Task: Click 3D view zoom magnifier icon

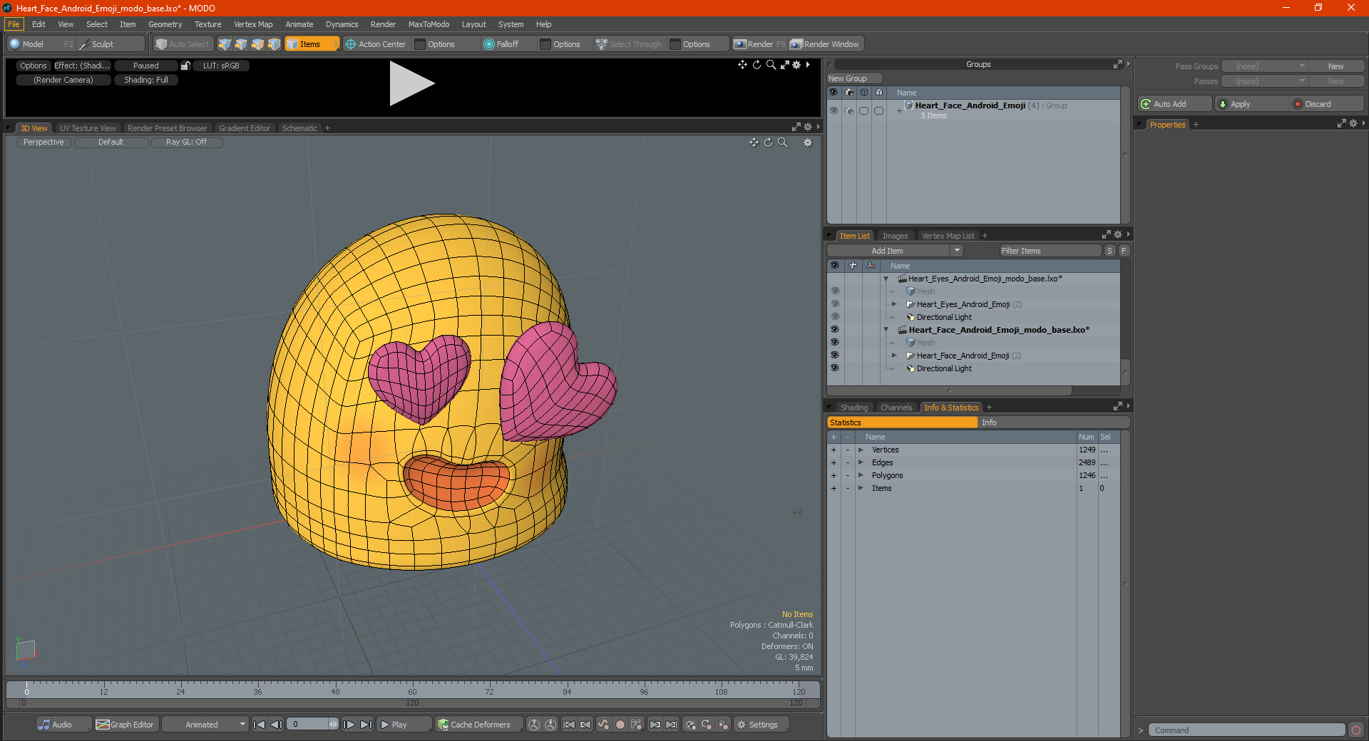Action: (x=782, y=142)
